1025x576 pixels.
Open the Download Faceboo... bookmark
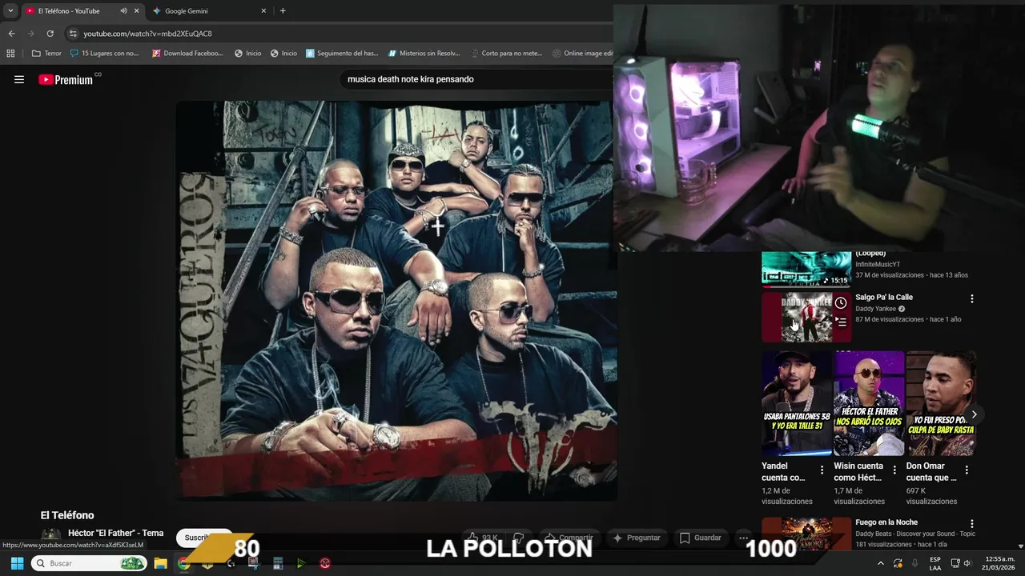tap(187, 54)
